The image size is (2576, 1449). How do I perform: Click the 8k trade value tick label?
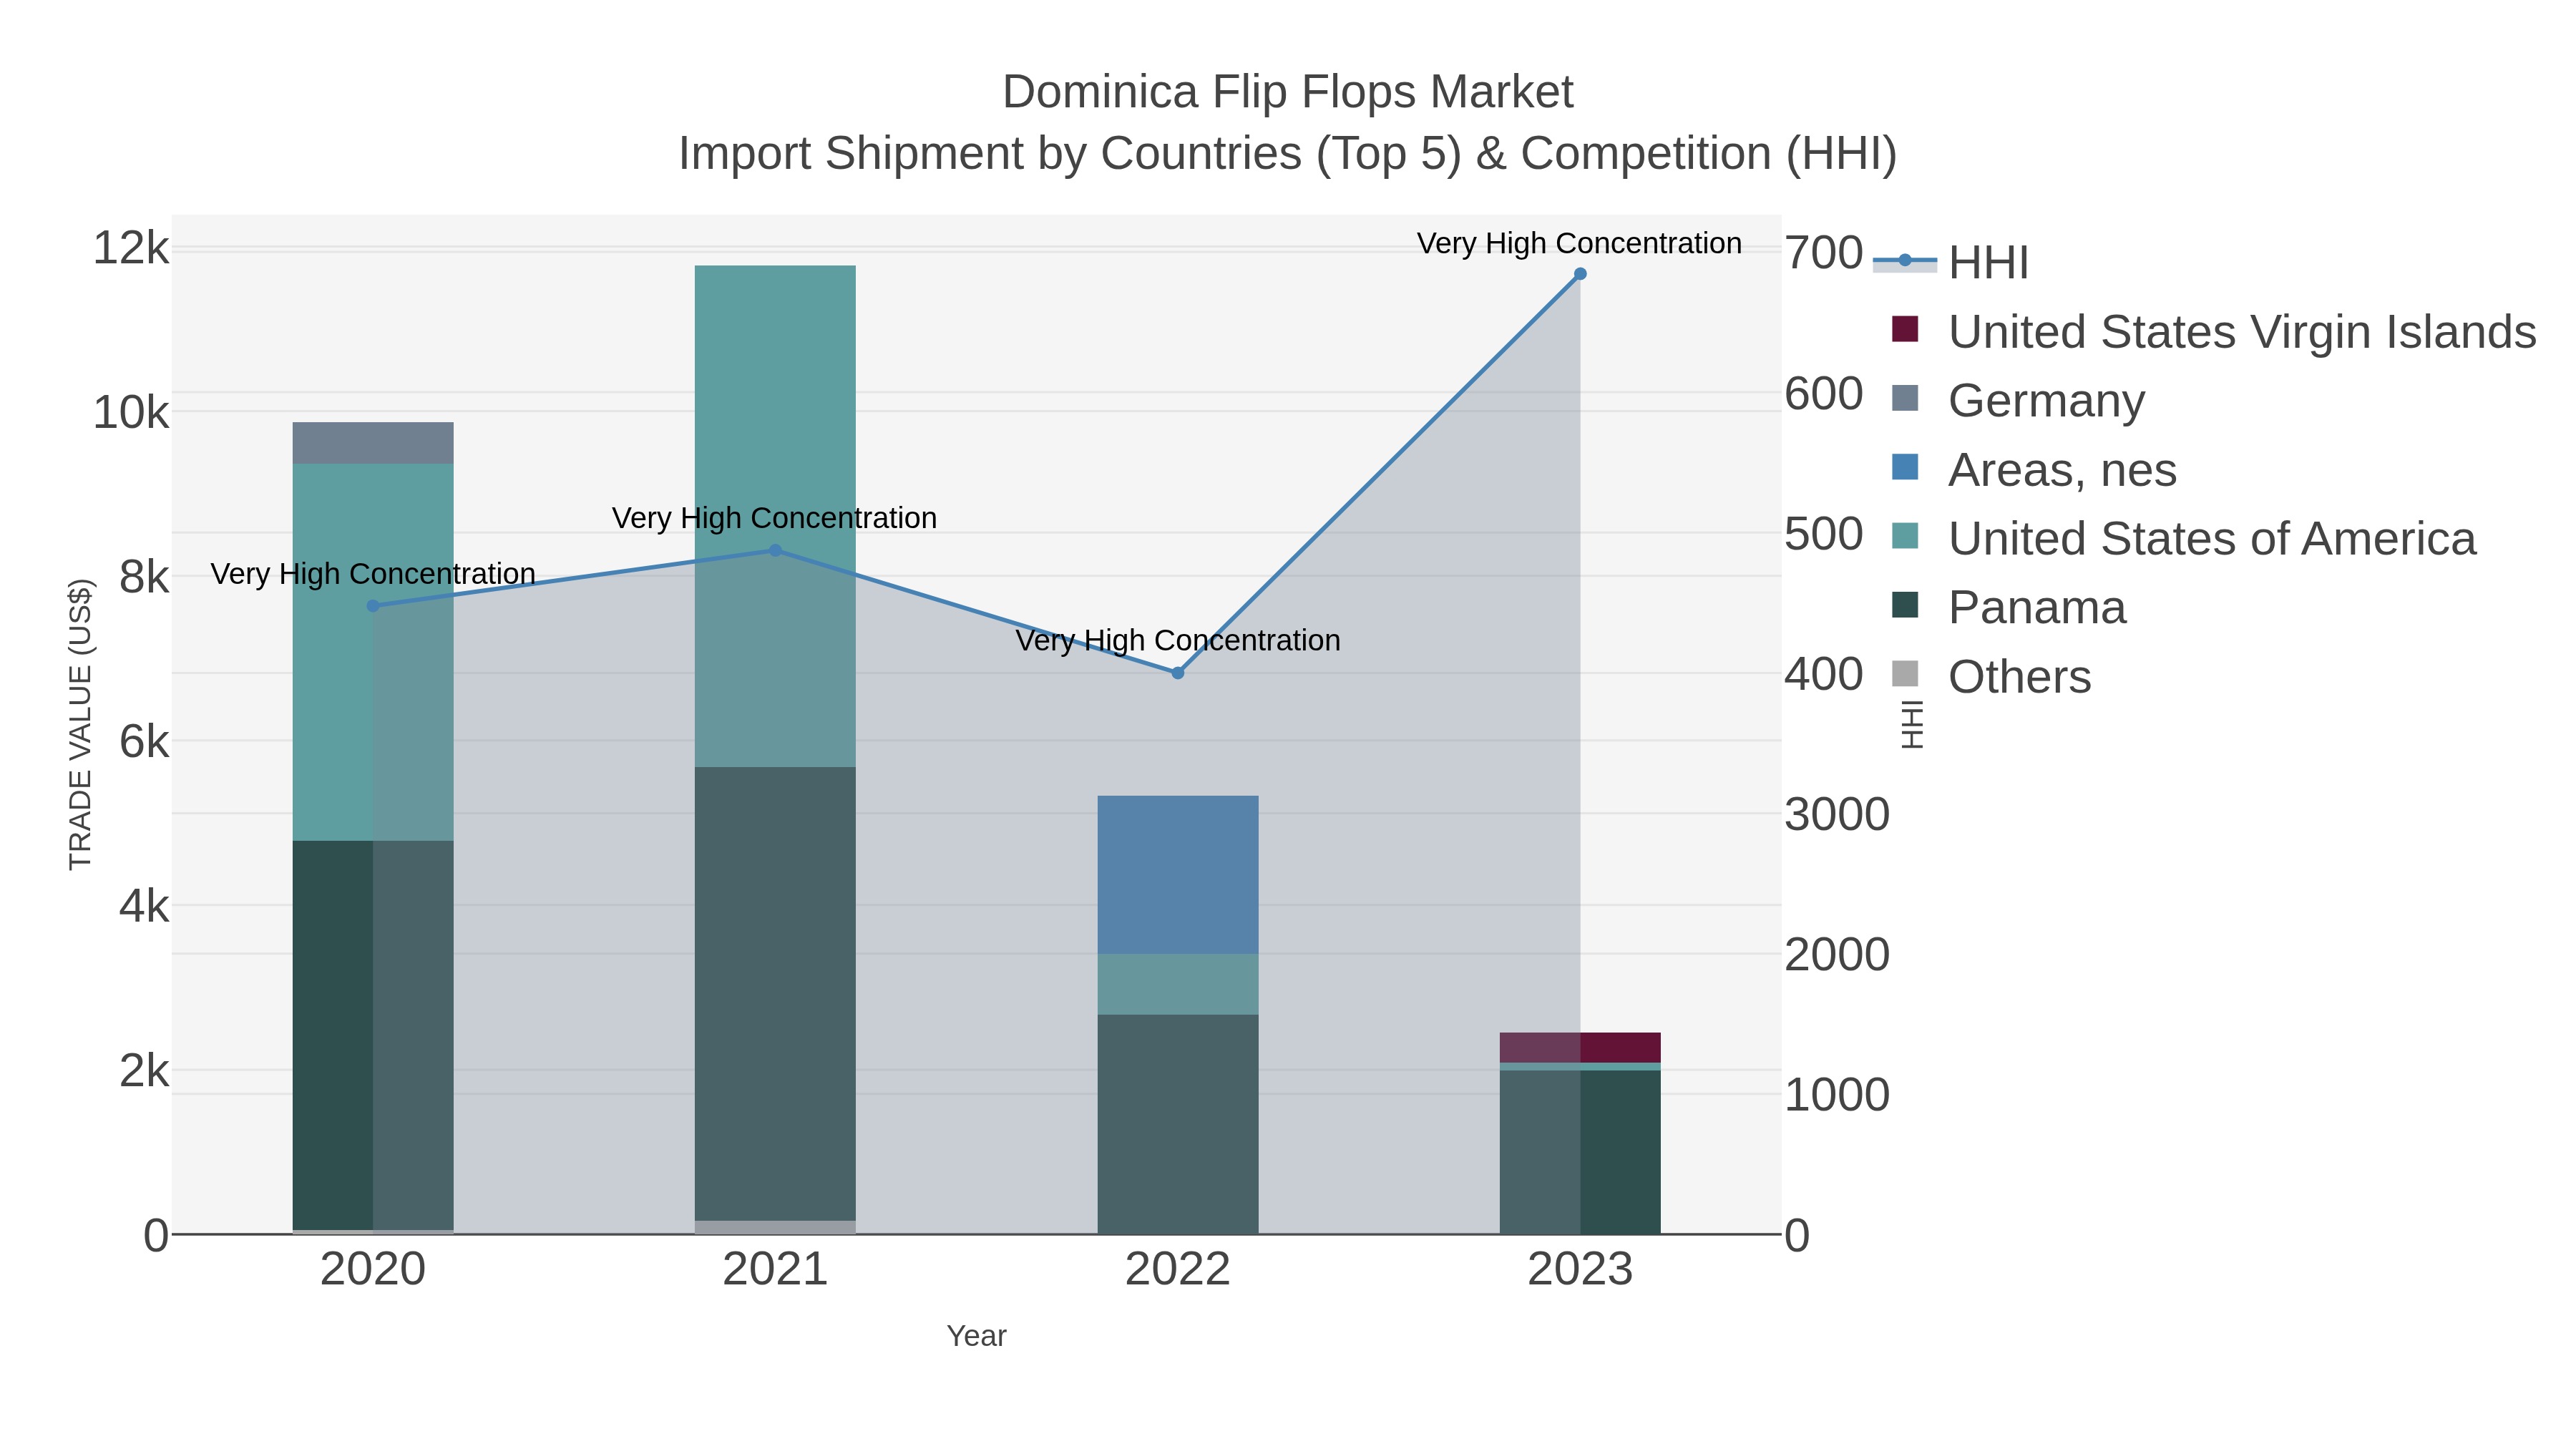(144, 577)
